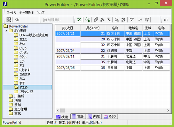Click the 2007/05/05 date cell
This screenshot has width=174, height=127.
pyautogui.click(x=68, y=68)
